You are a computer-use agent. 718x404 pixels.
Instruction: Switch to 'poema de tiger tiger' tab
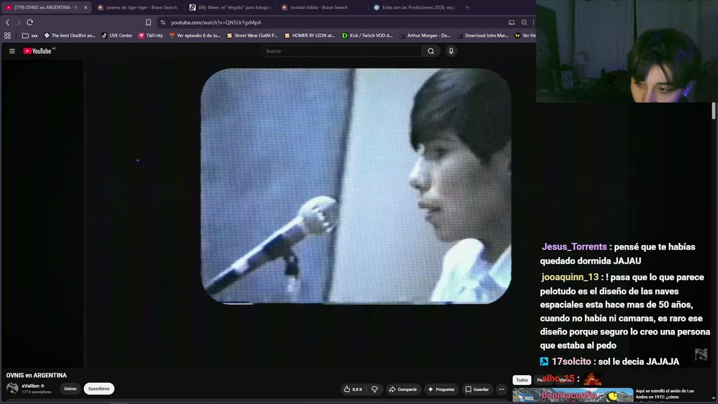(137, 7)
